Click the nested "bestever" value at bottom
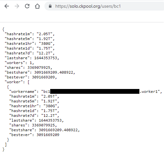 tap(48, 135)
